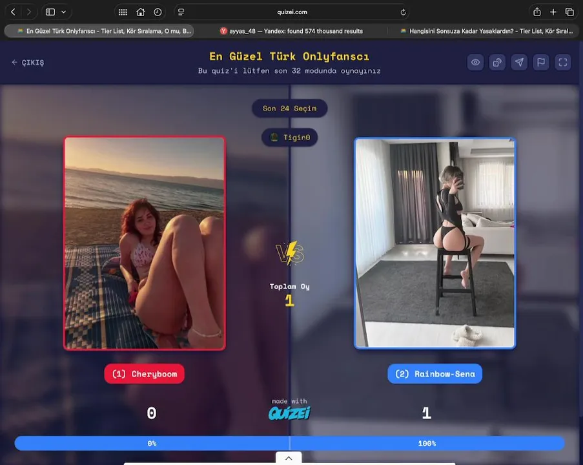Select the Rainbow-Sena photo card
This screenshot has height=465, width=583.
pyautogui.click(x=435, y=243)
